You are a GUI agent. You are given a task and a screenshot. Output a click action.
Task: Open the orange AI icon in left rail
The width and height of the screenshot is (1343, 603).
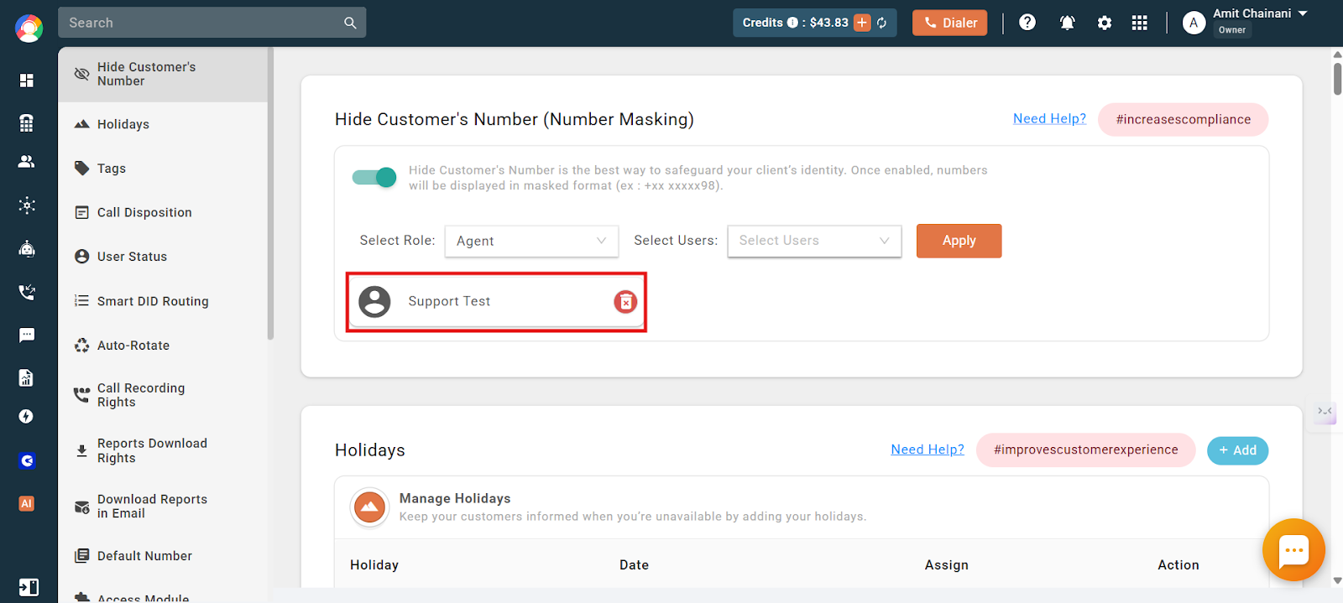(x=27, y=503)
